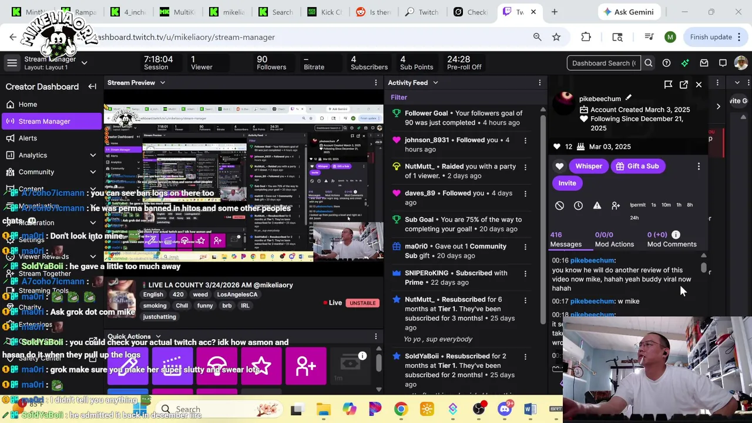Viewport: 752px width, 423px height.
Task: Click the Stream Preview video thumbnail
Action: point(243,183)
